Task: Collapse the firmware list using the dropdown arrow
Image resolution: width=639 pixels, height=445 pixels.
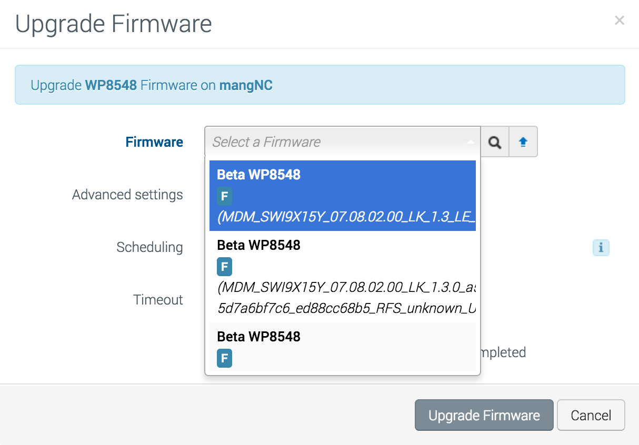Action: tap(471, 142)
